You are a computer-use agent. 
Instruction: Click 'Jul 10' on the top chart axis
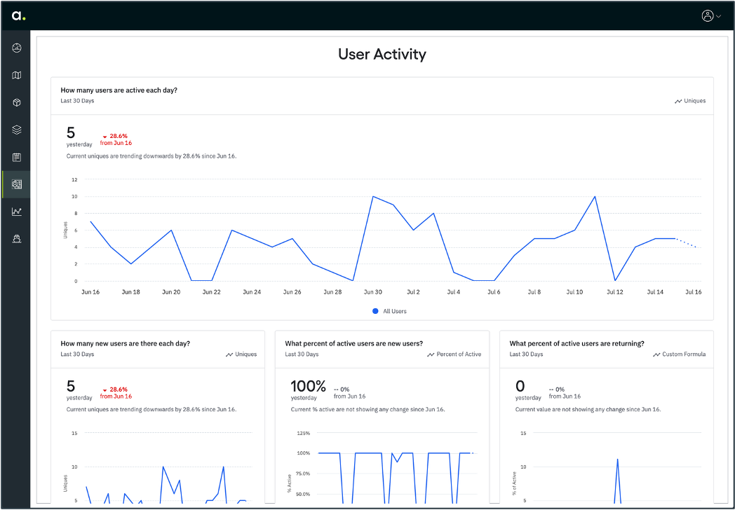[574, 292]
